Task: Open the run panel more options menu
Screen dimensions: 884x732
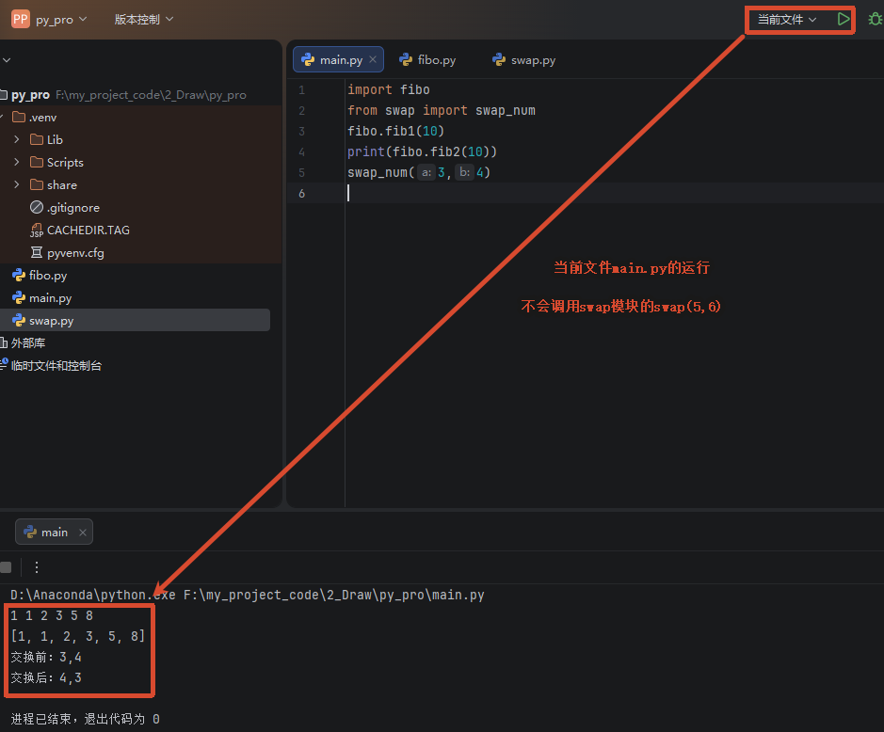Action: click(x=37, y=567)
